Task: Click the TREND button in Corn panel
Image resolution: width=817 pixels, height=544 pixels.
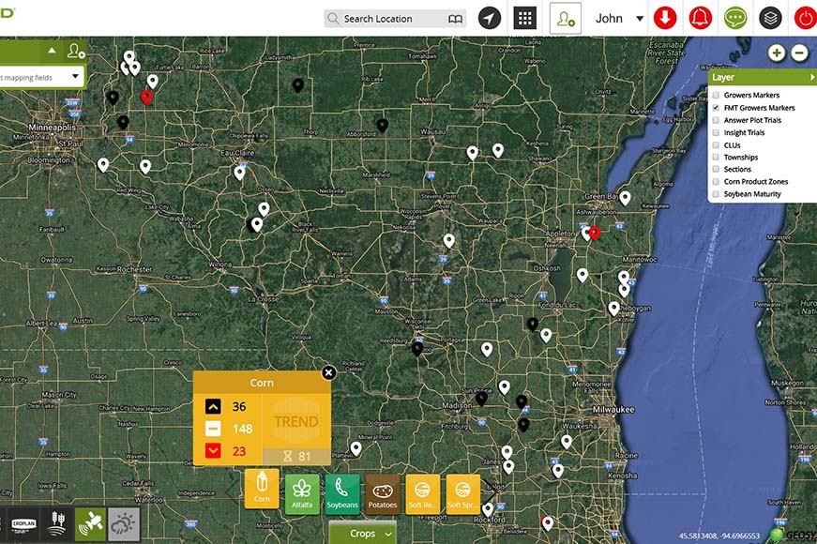Action: pyautogui.click(x=295, y=421)
